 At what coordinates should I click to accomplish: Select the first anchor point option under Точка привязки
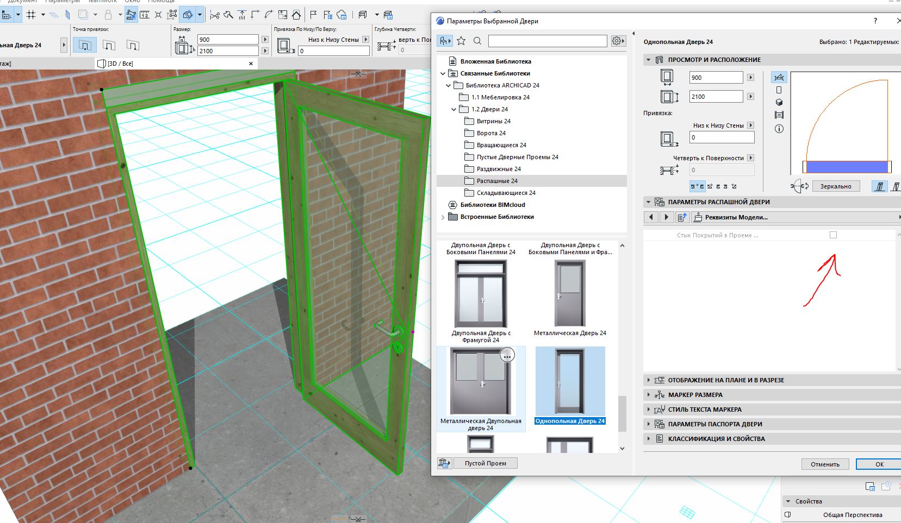[85, 45]
